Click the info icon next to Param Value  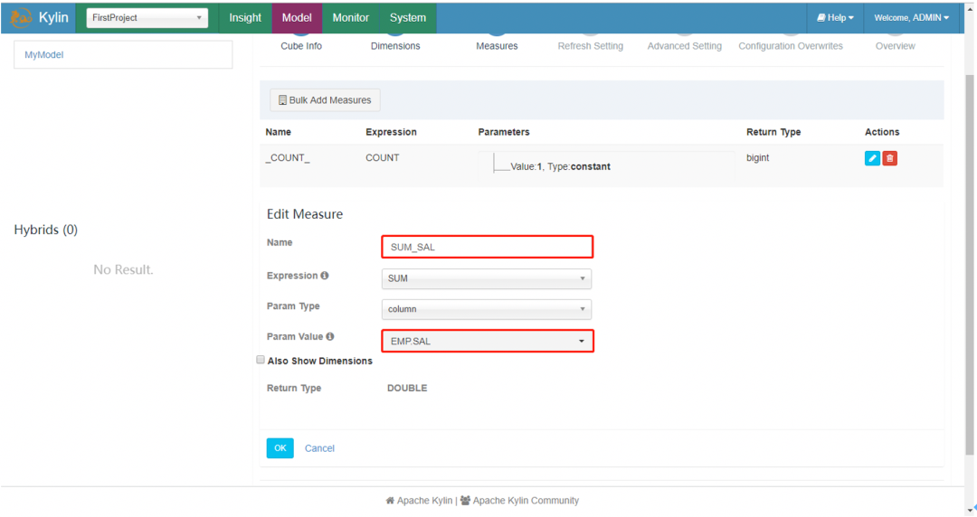click(330, 336)
